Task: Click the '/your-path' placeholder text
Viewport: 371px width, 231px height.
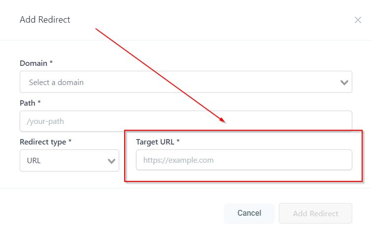Action: (46, 121)
